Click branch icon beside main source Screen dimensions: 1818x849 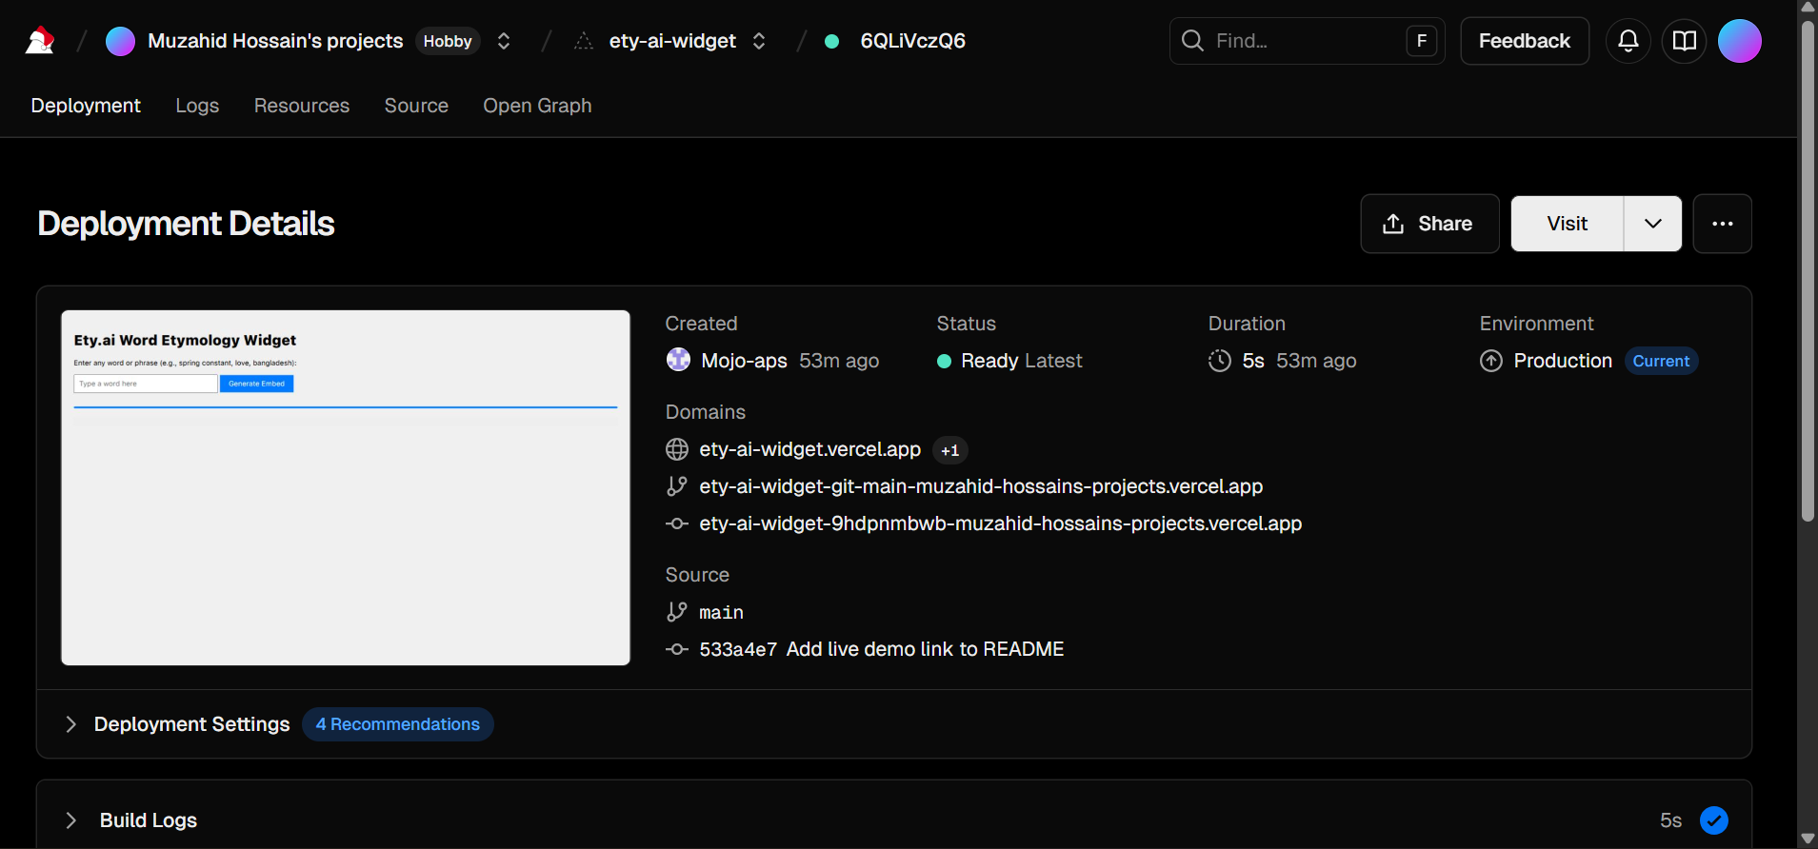pos(677,612)
